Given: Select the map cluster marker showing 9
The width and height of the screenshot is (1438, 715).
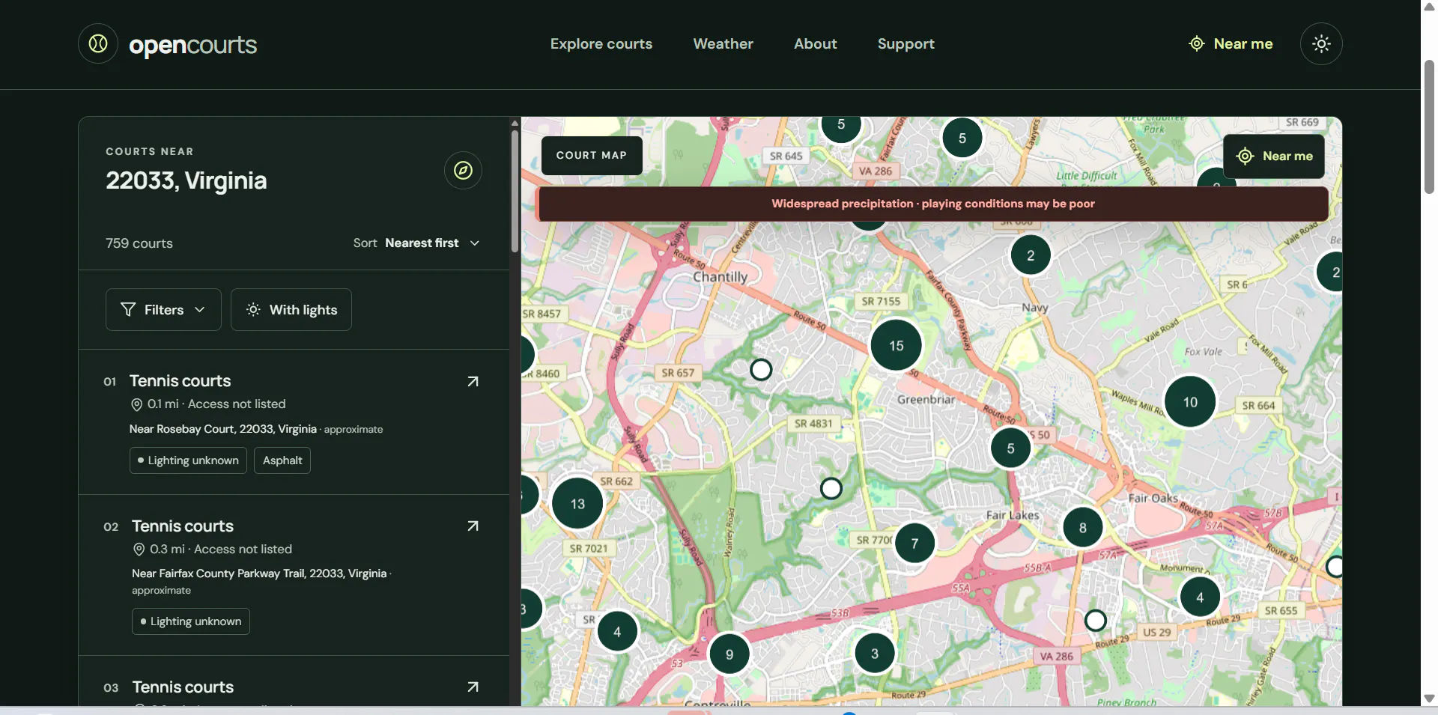Looking at the screenshot, I should 729,654.
